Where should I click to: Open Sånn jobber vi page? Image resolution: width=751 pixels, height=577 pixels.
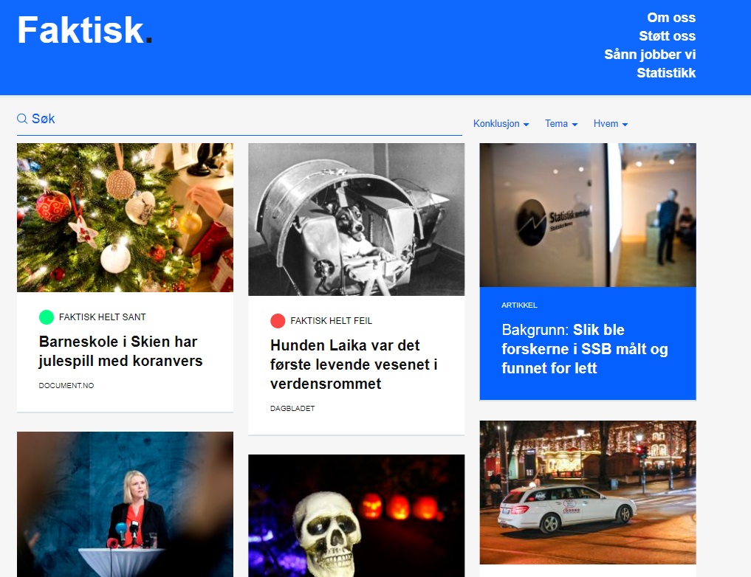pos(650,55)
